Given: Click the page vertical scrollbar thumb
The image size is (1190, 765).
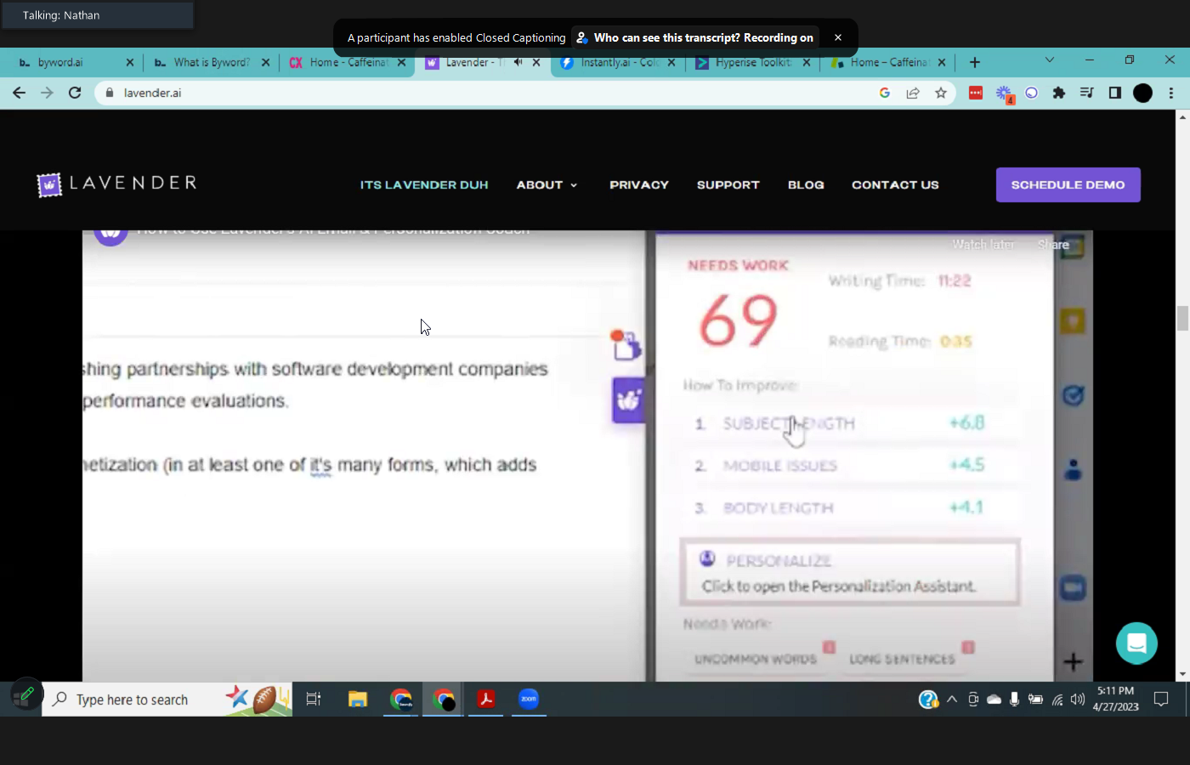Looking at the screenshot, I should pyautogui.click(x=1182, y=319).
